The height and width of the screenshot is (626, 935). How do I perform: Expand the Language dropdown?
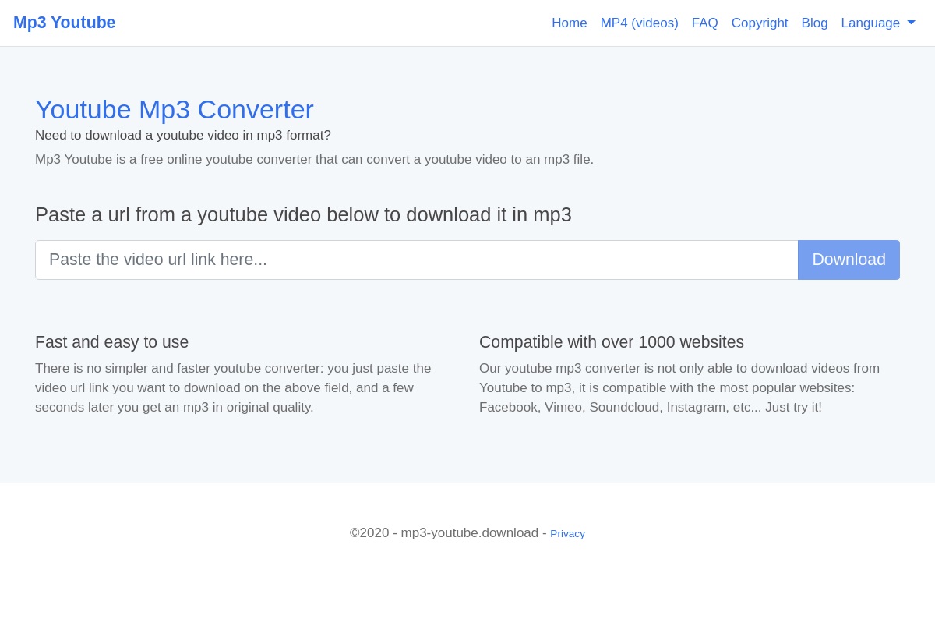tap(878, 23)
